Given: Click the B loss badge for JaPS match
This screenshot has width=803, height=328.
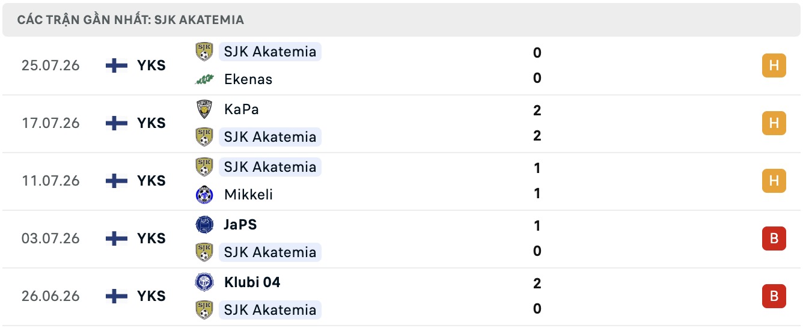Looking at the screenshot, I should [x=774, y=238].
